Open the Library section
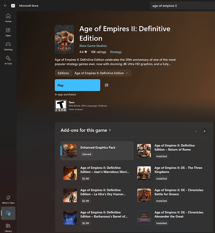Screen dimensions: 215x233 pyautogui.click(x=8, y=228)
